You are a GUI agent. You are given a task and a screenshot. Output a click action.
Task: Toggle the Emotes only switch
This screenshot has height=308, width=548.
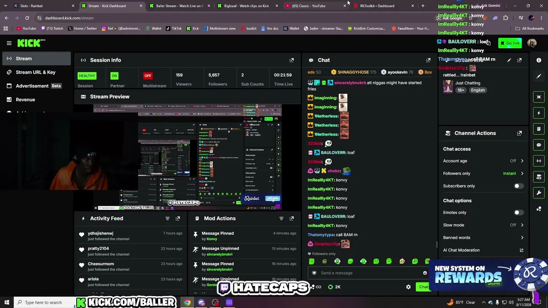(x=518, y=213)
